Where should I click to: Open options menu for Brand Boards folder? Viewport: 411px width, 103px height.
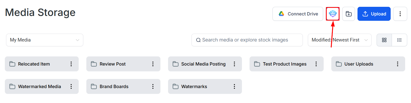(x=153, y=87)
